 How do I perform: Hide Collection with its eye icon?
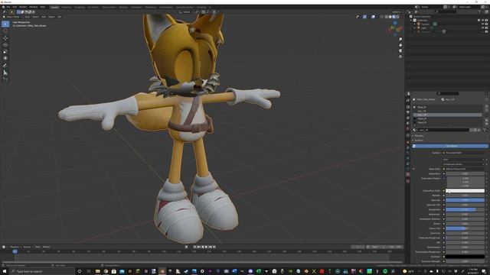[482, 21]
